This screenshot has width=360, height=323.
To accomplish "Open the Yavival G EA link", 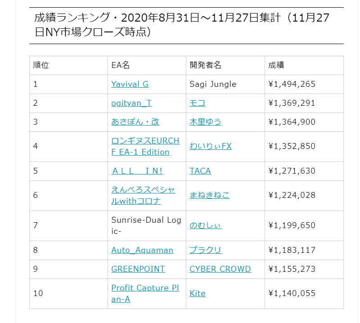I will [x=130, y=84].
